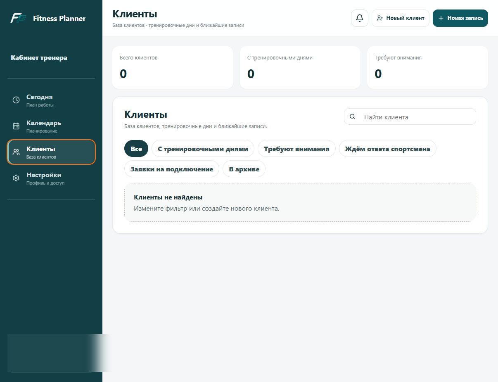
Task: Select the Все filter chip
Action: click(x=136, y=149)
